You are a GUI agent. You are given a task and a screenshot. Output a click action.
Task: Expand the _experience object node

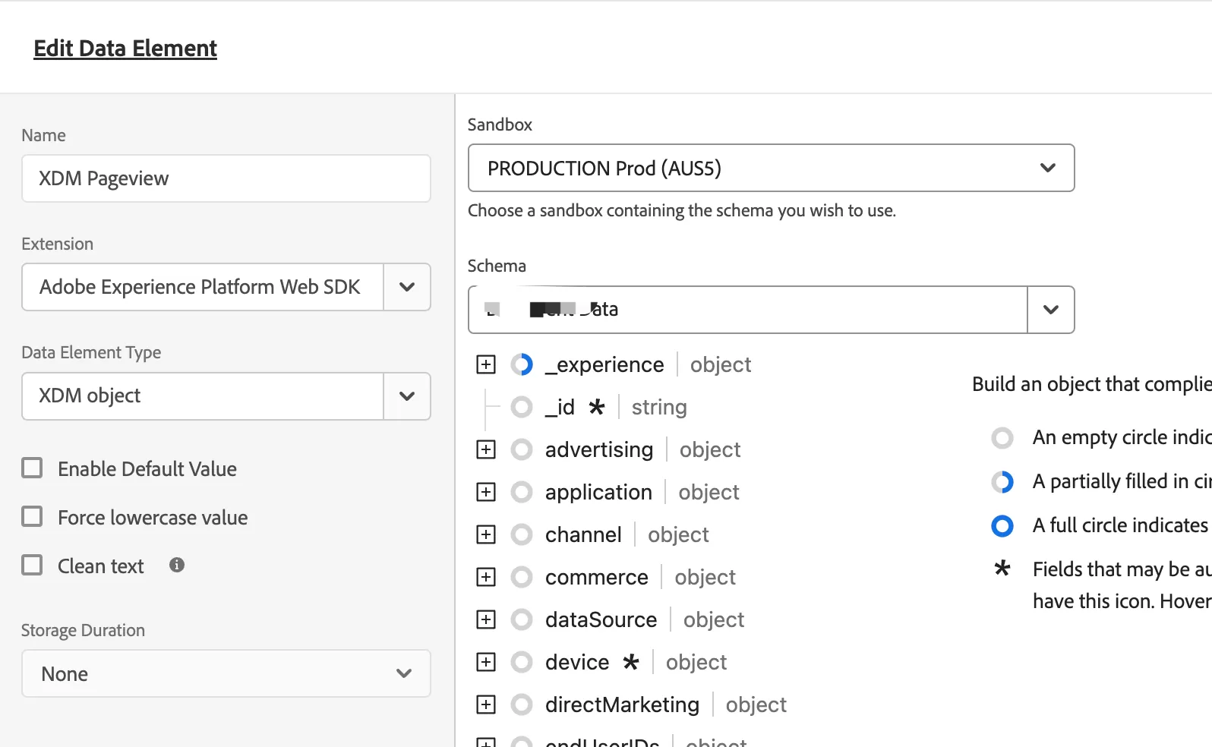coord(486,364)
